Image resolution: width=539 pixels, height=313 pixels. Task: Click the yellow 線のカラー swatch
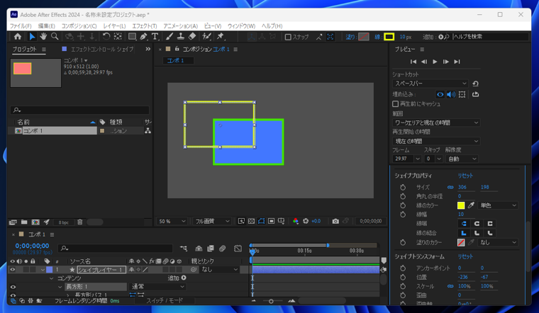point(461,205)
